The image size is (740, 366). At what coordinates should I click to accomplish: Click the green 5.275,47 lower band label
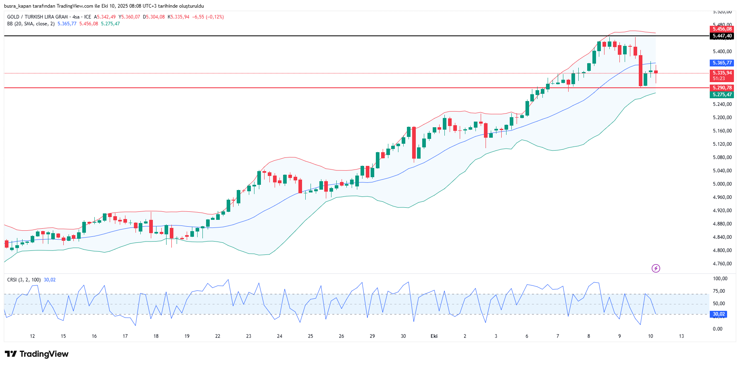pyautogui.click(x=721, y=95)
